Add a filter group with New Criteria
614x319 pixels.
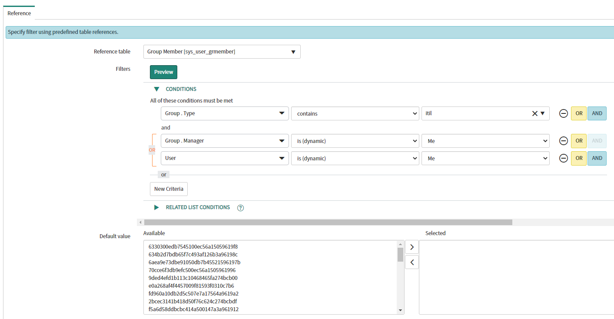[169, 189]
